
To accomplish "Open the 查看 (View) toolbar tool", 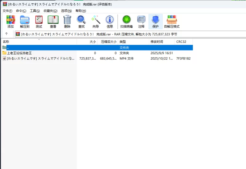I will tap(53, 22).
